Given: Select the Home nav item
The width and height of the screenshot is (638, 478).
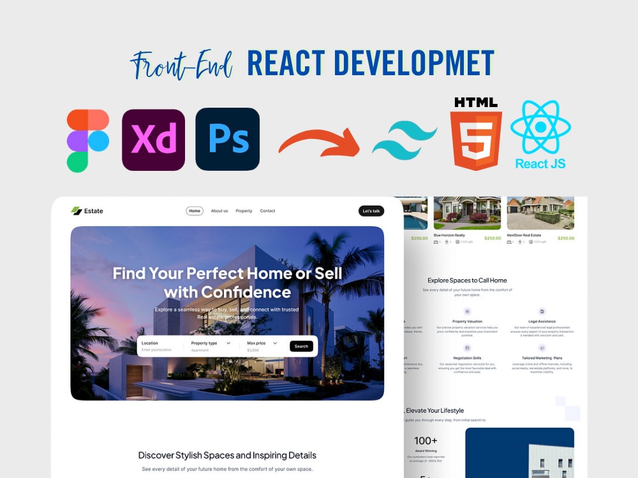Looking at the screenshot, I should 195,210.
